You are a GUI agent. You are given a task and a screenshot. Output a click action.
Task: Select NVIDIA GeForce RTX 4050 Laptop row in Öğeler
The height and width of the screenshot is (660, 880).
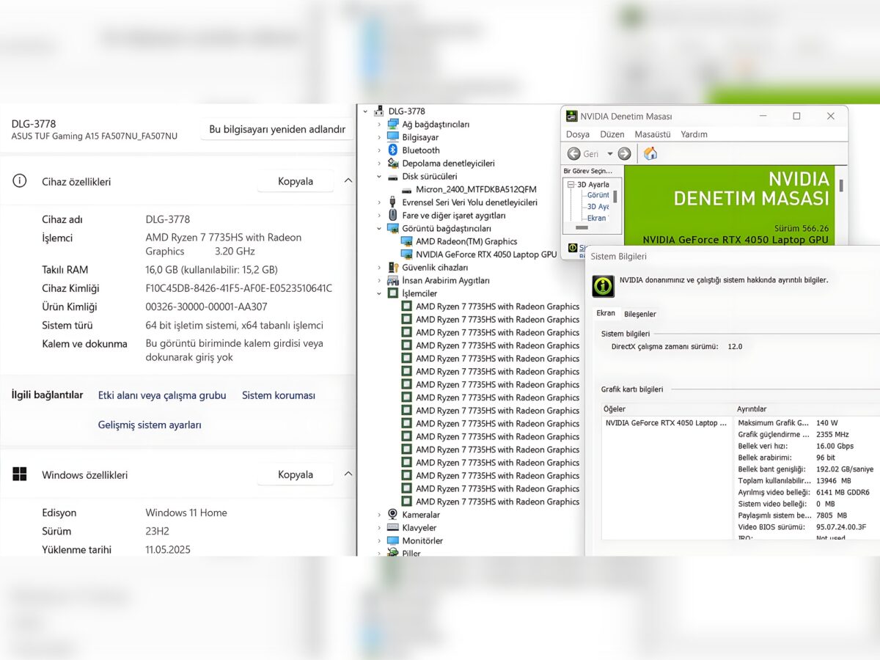click(667, 423)
